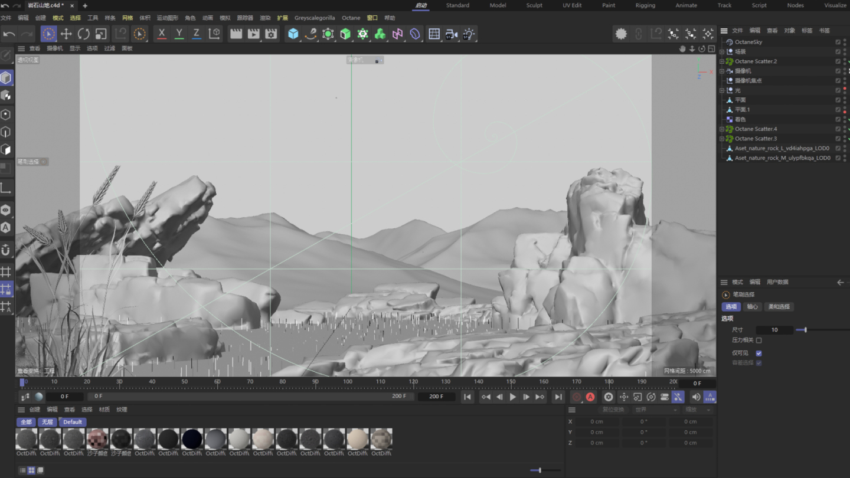Open the Octane menu
Screen dimensions: 850x478
point(351,18)
